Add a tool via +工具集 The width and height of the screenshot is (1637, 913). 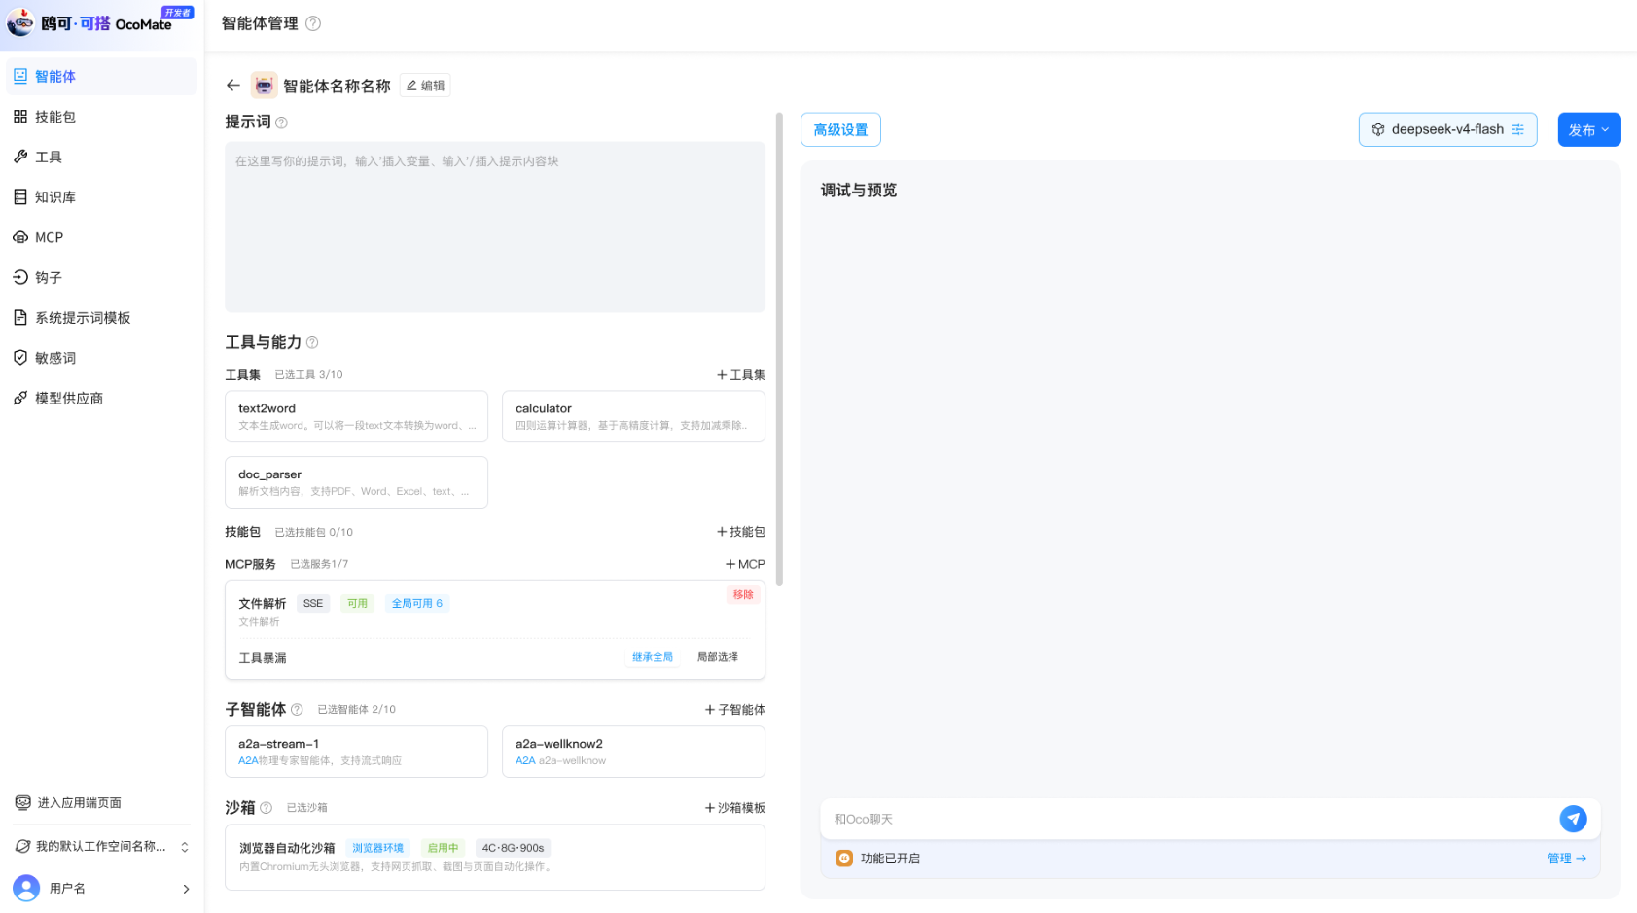[x=740, y=375]
